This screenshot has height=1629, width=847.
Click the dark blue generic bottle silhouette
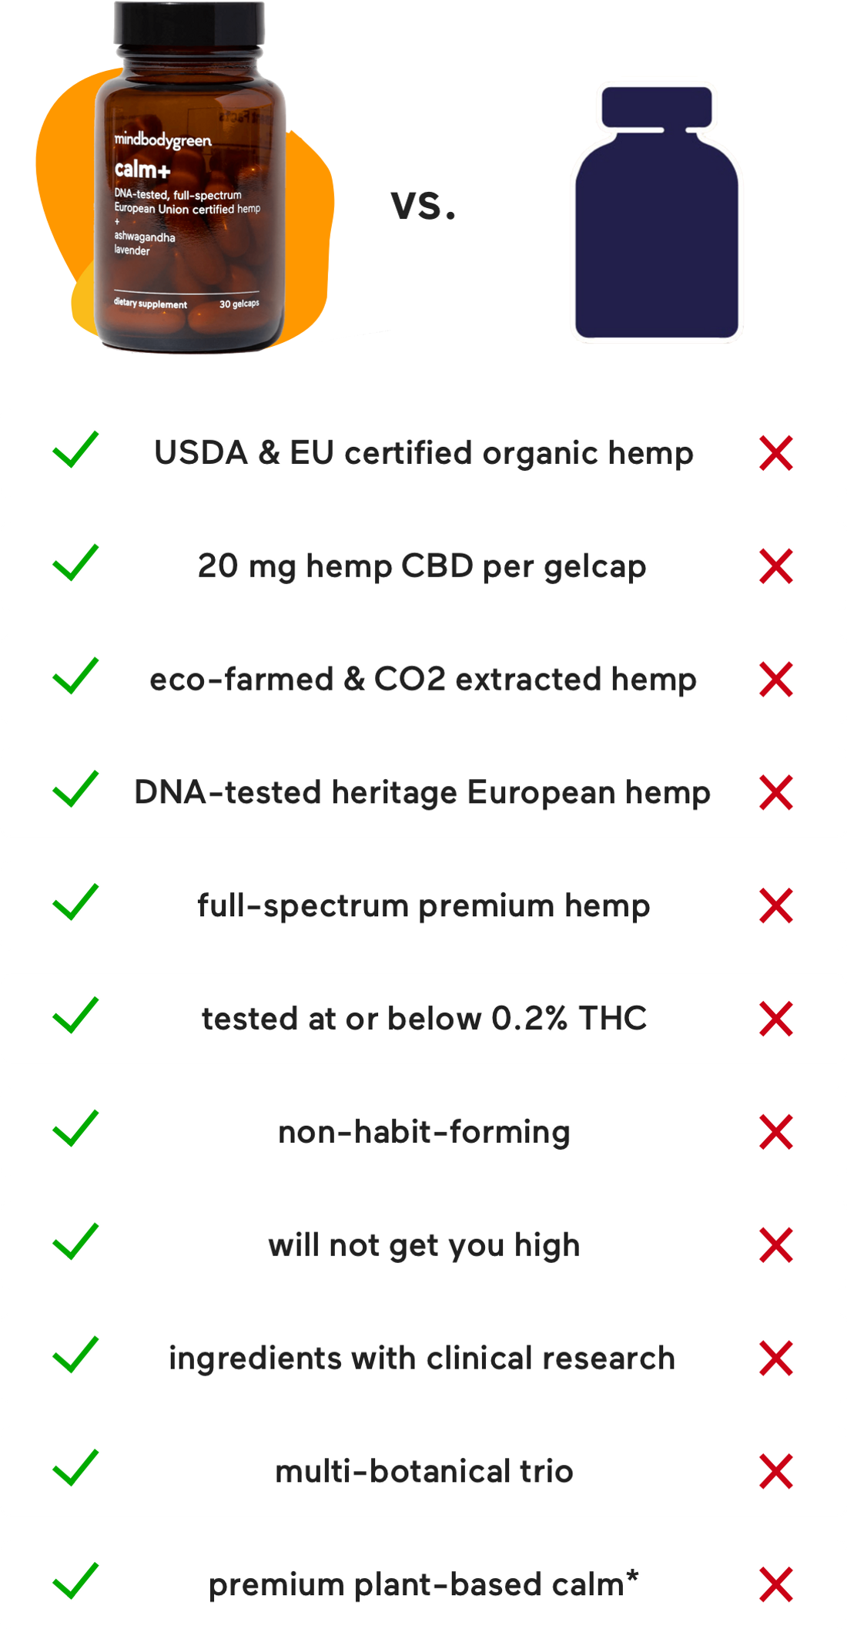657,212
